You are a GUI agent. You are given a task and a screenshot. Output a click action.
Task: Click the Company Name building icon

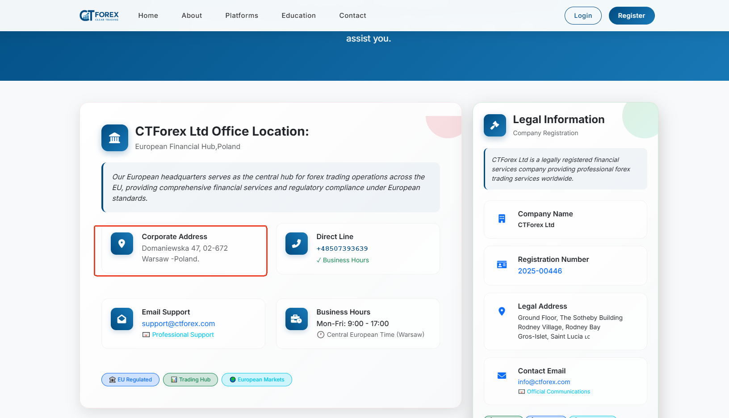click(502, 219)
